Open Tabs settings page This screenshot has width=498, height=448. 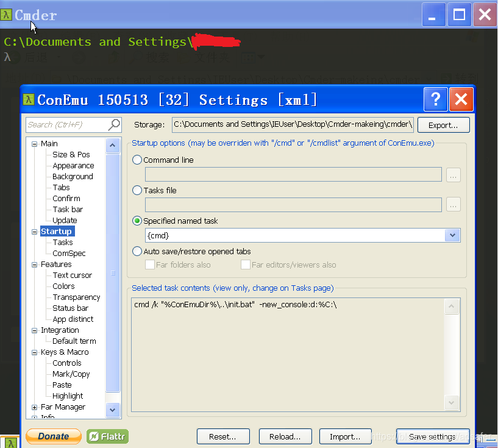coord(61,188)
